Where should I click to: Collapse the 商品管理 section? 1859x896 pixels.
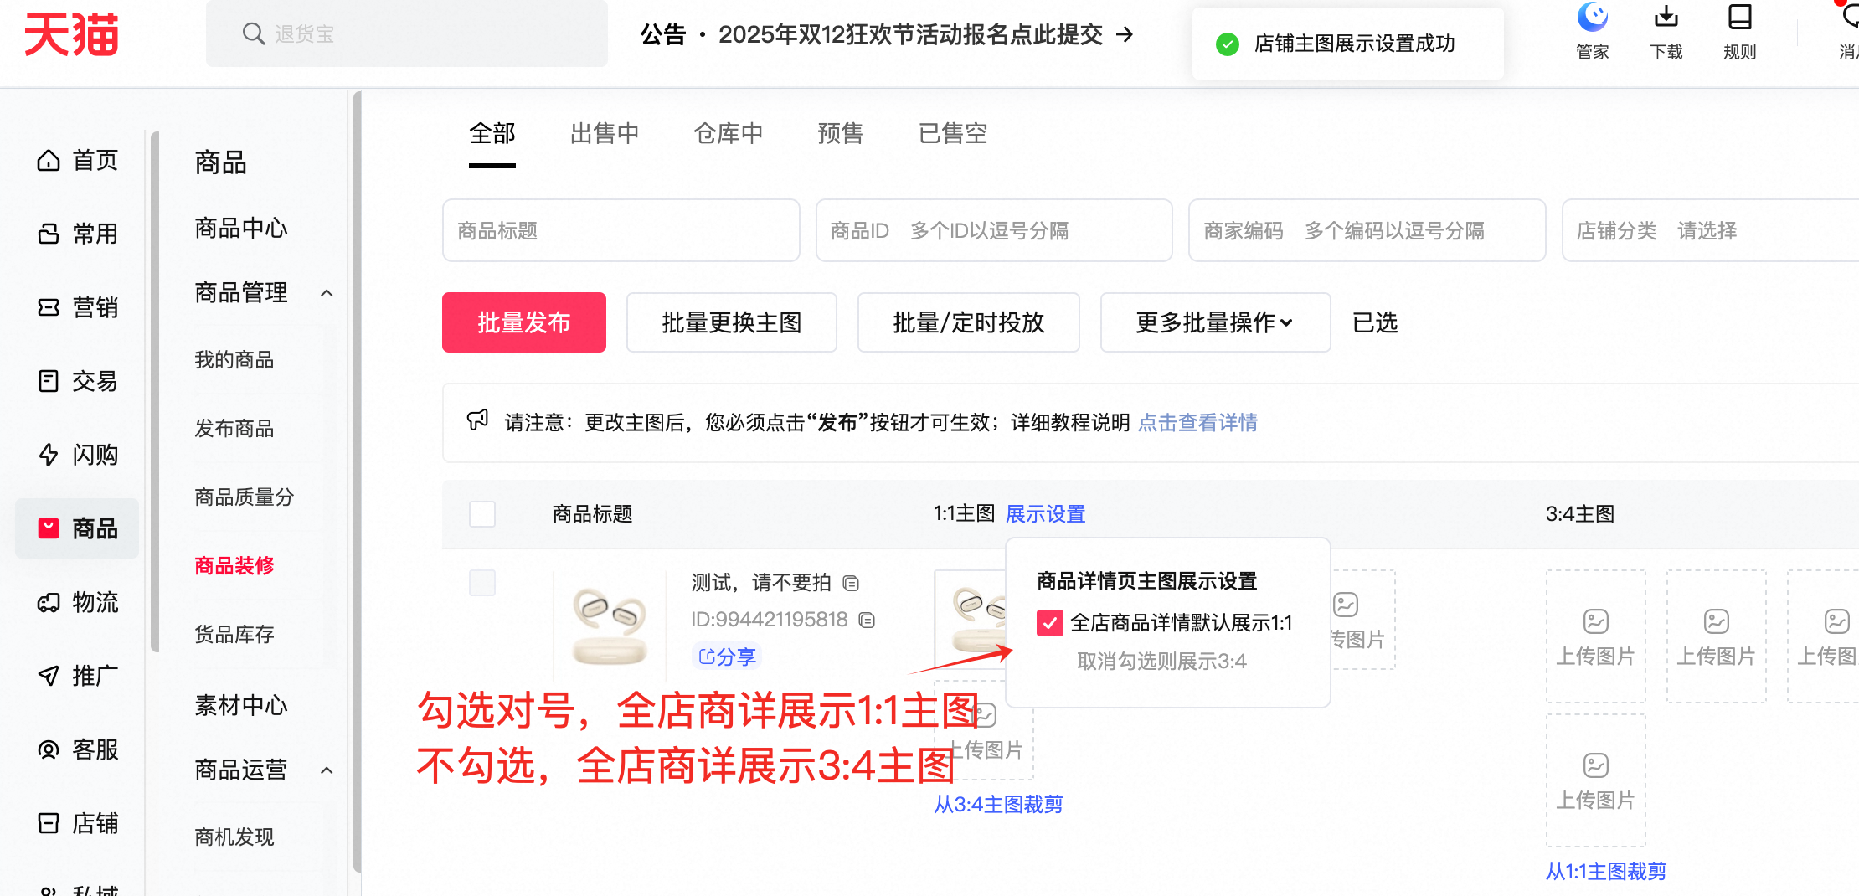[x=327, y=293]
